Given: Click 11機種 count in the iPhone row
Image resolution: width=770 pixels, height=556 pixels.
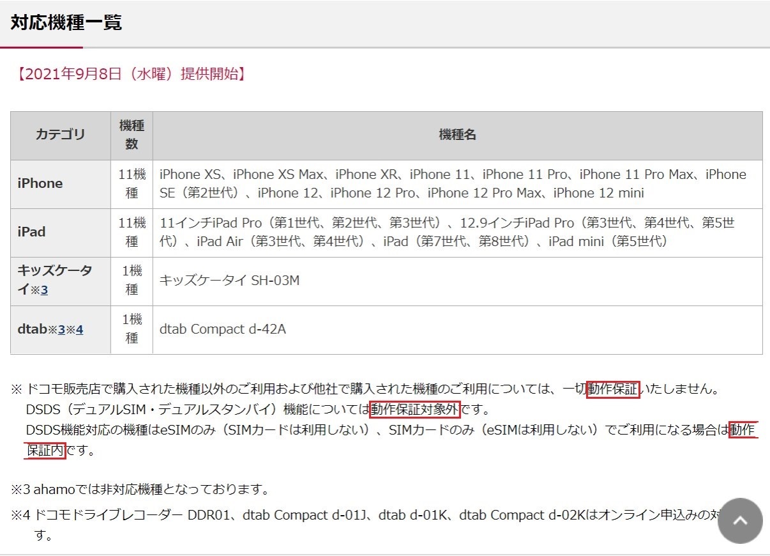Looking at the screenshot, I should (x=132, y=184).
